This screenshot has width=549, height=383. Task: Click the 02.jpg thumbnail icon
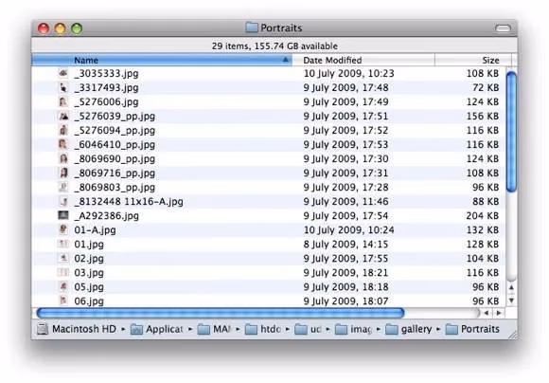click(x=63, y=258)
